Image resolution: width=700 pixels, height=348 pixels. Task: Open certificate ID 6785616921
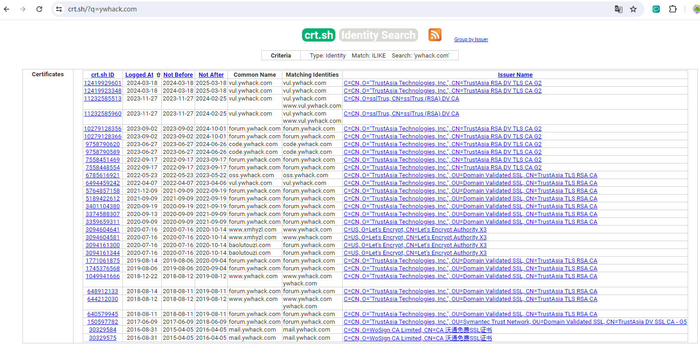(x=102, y=175)
